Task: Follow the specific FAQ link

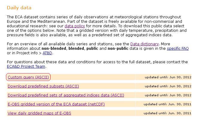Action: point(178,49)
